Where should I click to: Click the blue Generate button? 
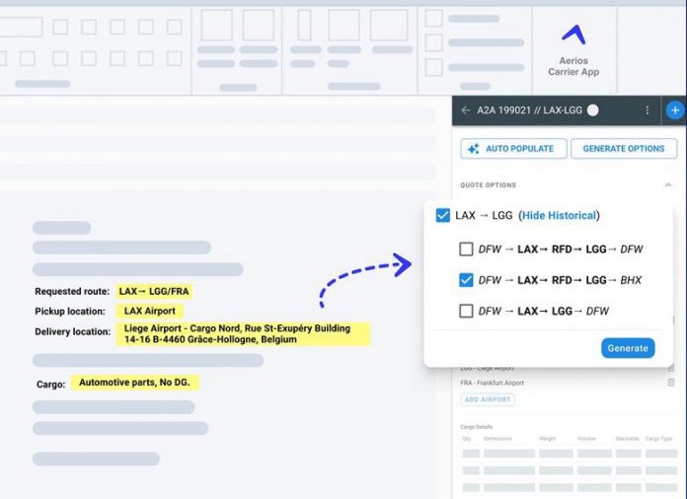pyautogui.click(x=628, y=348)
